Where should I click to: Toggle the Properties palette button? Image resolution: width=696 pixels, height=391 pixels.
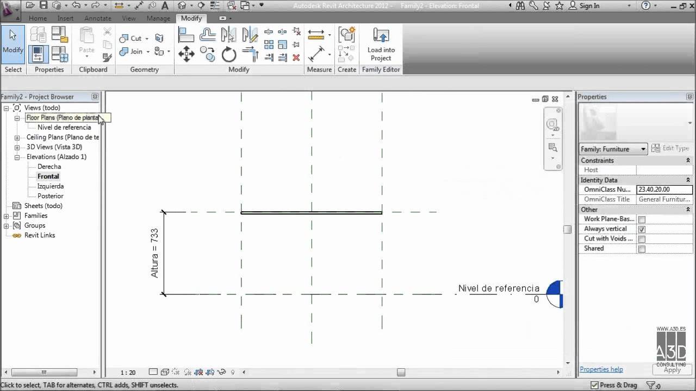(x=38, y=54)
